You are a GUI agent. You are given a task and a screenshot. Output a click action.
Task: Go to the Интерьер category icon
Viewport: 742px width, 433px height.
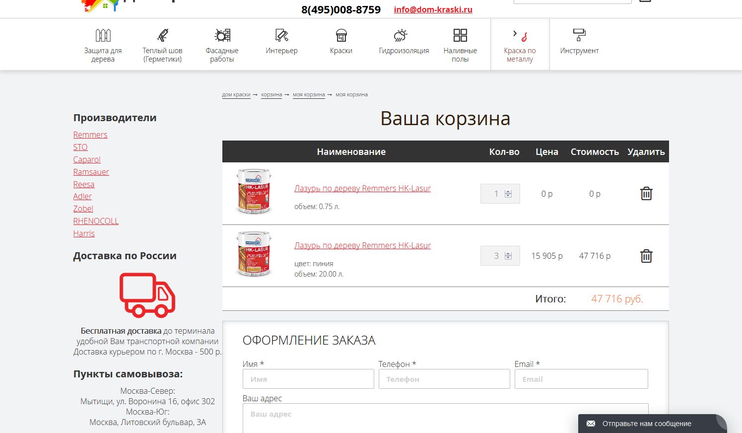point(281,35)
